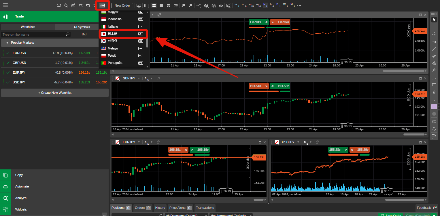
Task: Collapse the Popular Markets group
Action: tap(7, 43)
